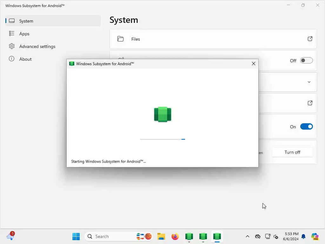
Task: Go to Advanced settings
Action: pyautogui.click(x=53, y=46)
